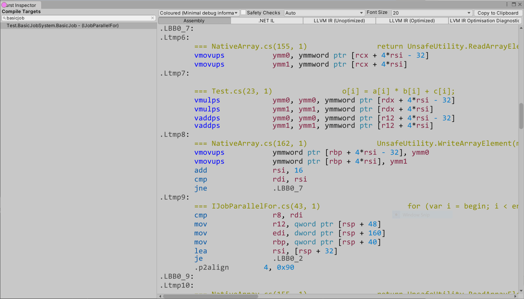Enable the Safety Checks checkbox

[x=243, y=12]
